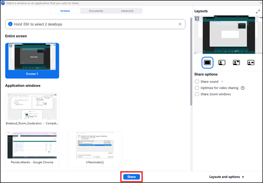Click the Layouts heading text
The height and width of the screenshot is (183, 263).
pos(201,11)
